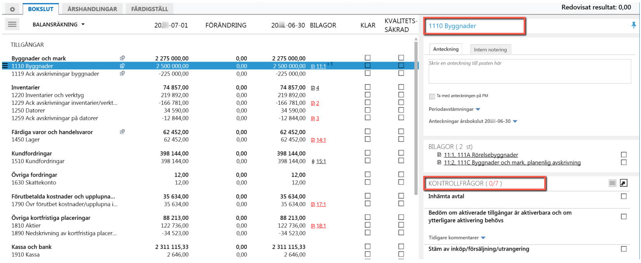Open attachment link 17:1 on row 1790
The image size is (641, 263).
pyautogui.click(x=321, y=204)
